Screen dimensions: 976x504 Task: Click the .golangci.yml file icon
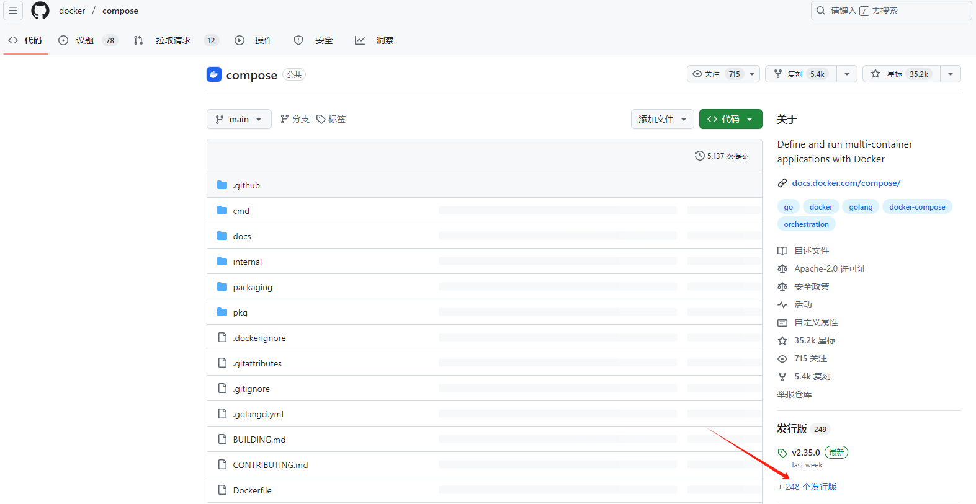coord(222,413)
